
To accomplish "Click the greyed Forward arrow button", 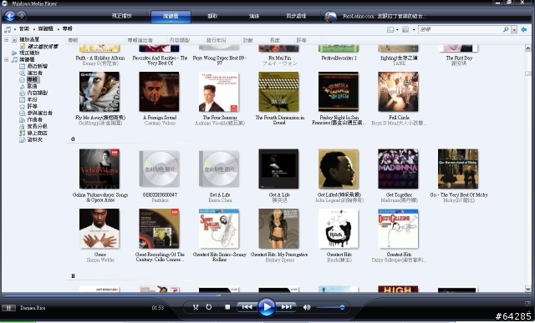I will (22, 15).
